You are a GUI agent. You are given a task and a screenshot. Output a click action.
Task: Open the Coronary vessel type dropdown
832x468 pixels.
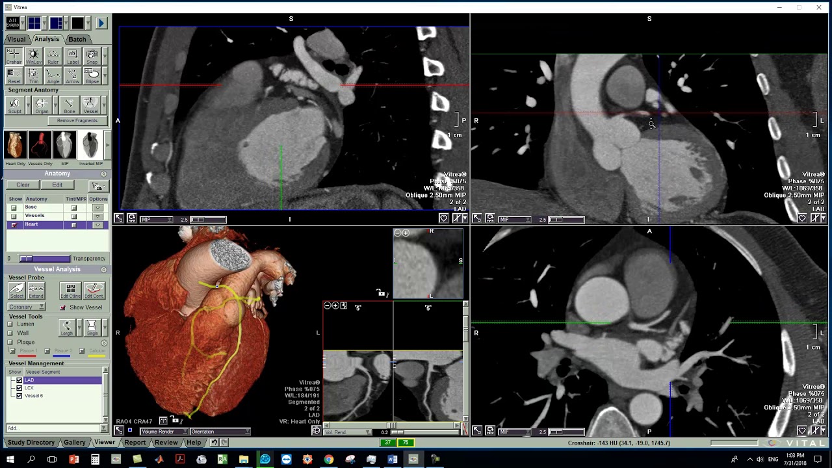27,307
